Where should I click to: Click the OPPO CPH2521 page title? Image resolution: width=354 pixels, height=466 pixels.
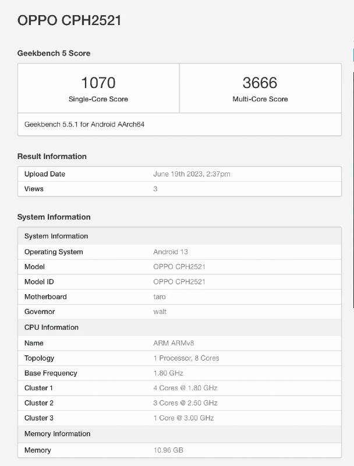[x=69, y=20]
